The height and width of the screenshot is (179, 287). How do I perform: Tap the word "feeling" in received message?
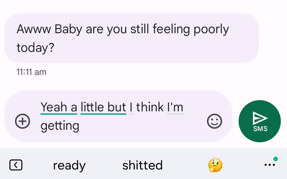pos(171,29)
